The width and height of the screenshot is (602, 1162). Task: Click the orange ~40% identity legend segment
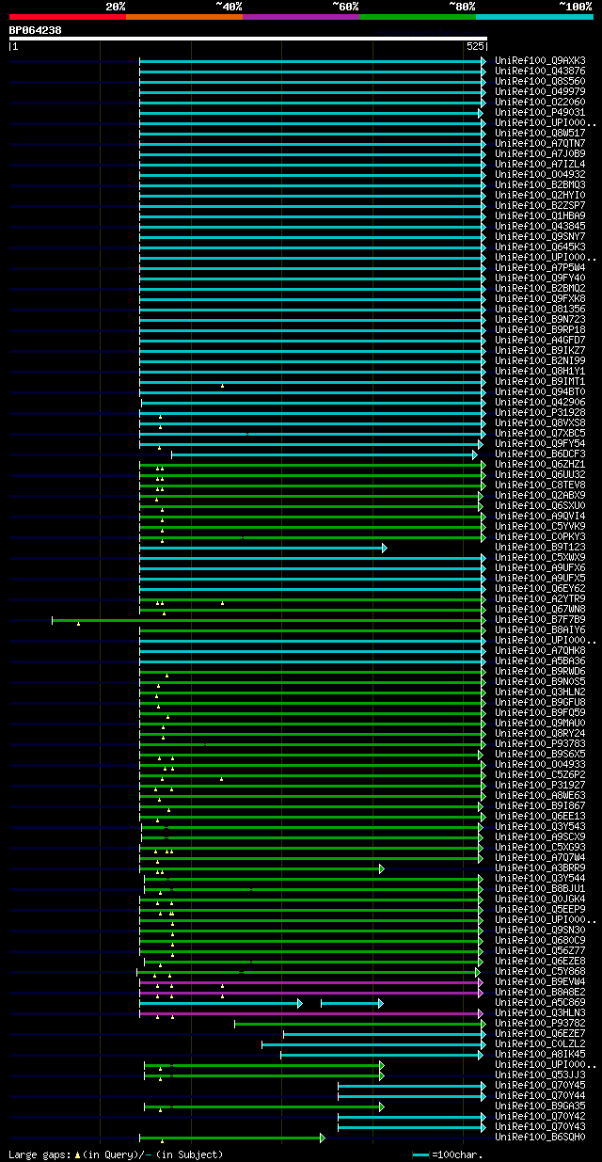(184, 17)
